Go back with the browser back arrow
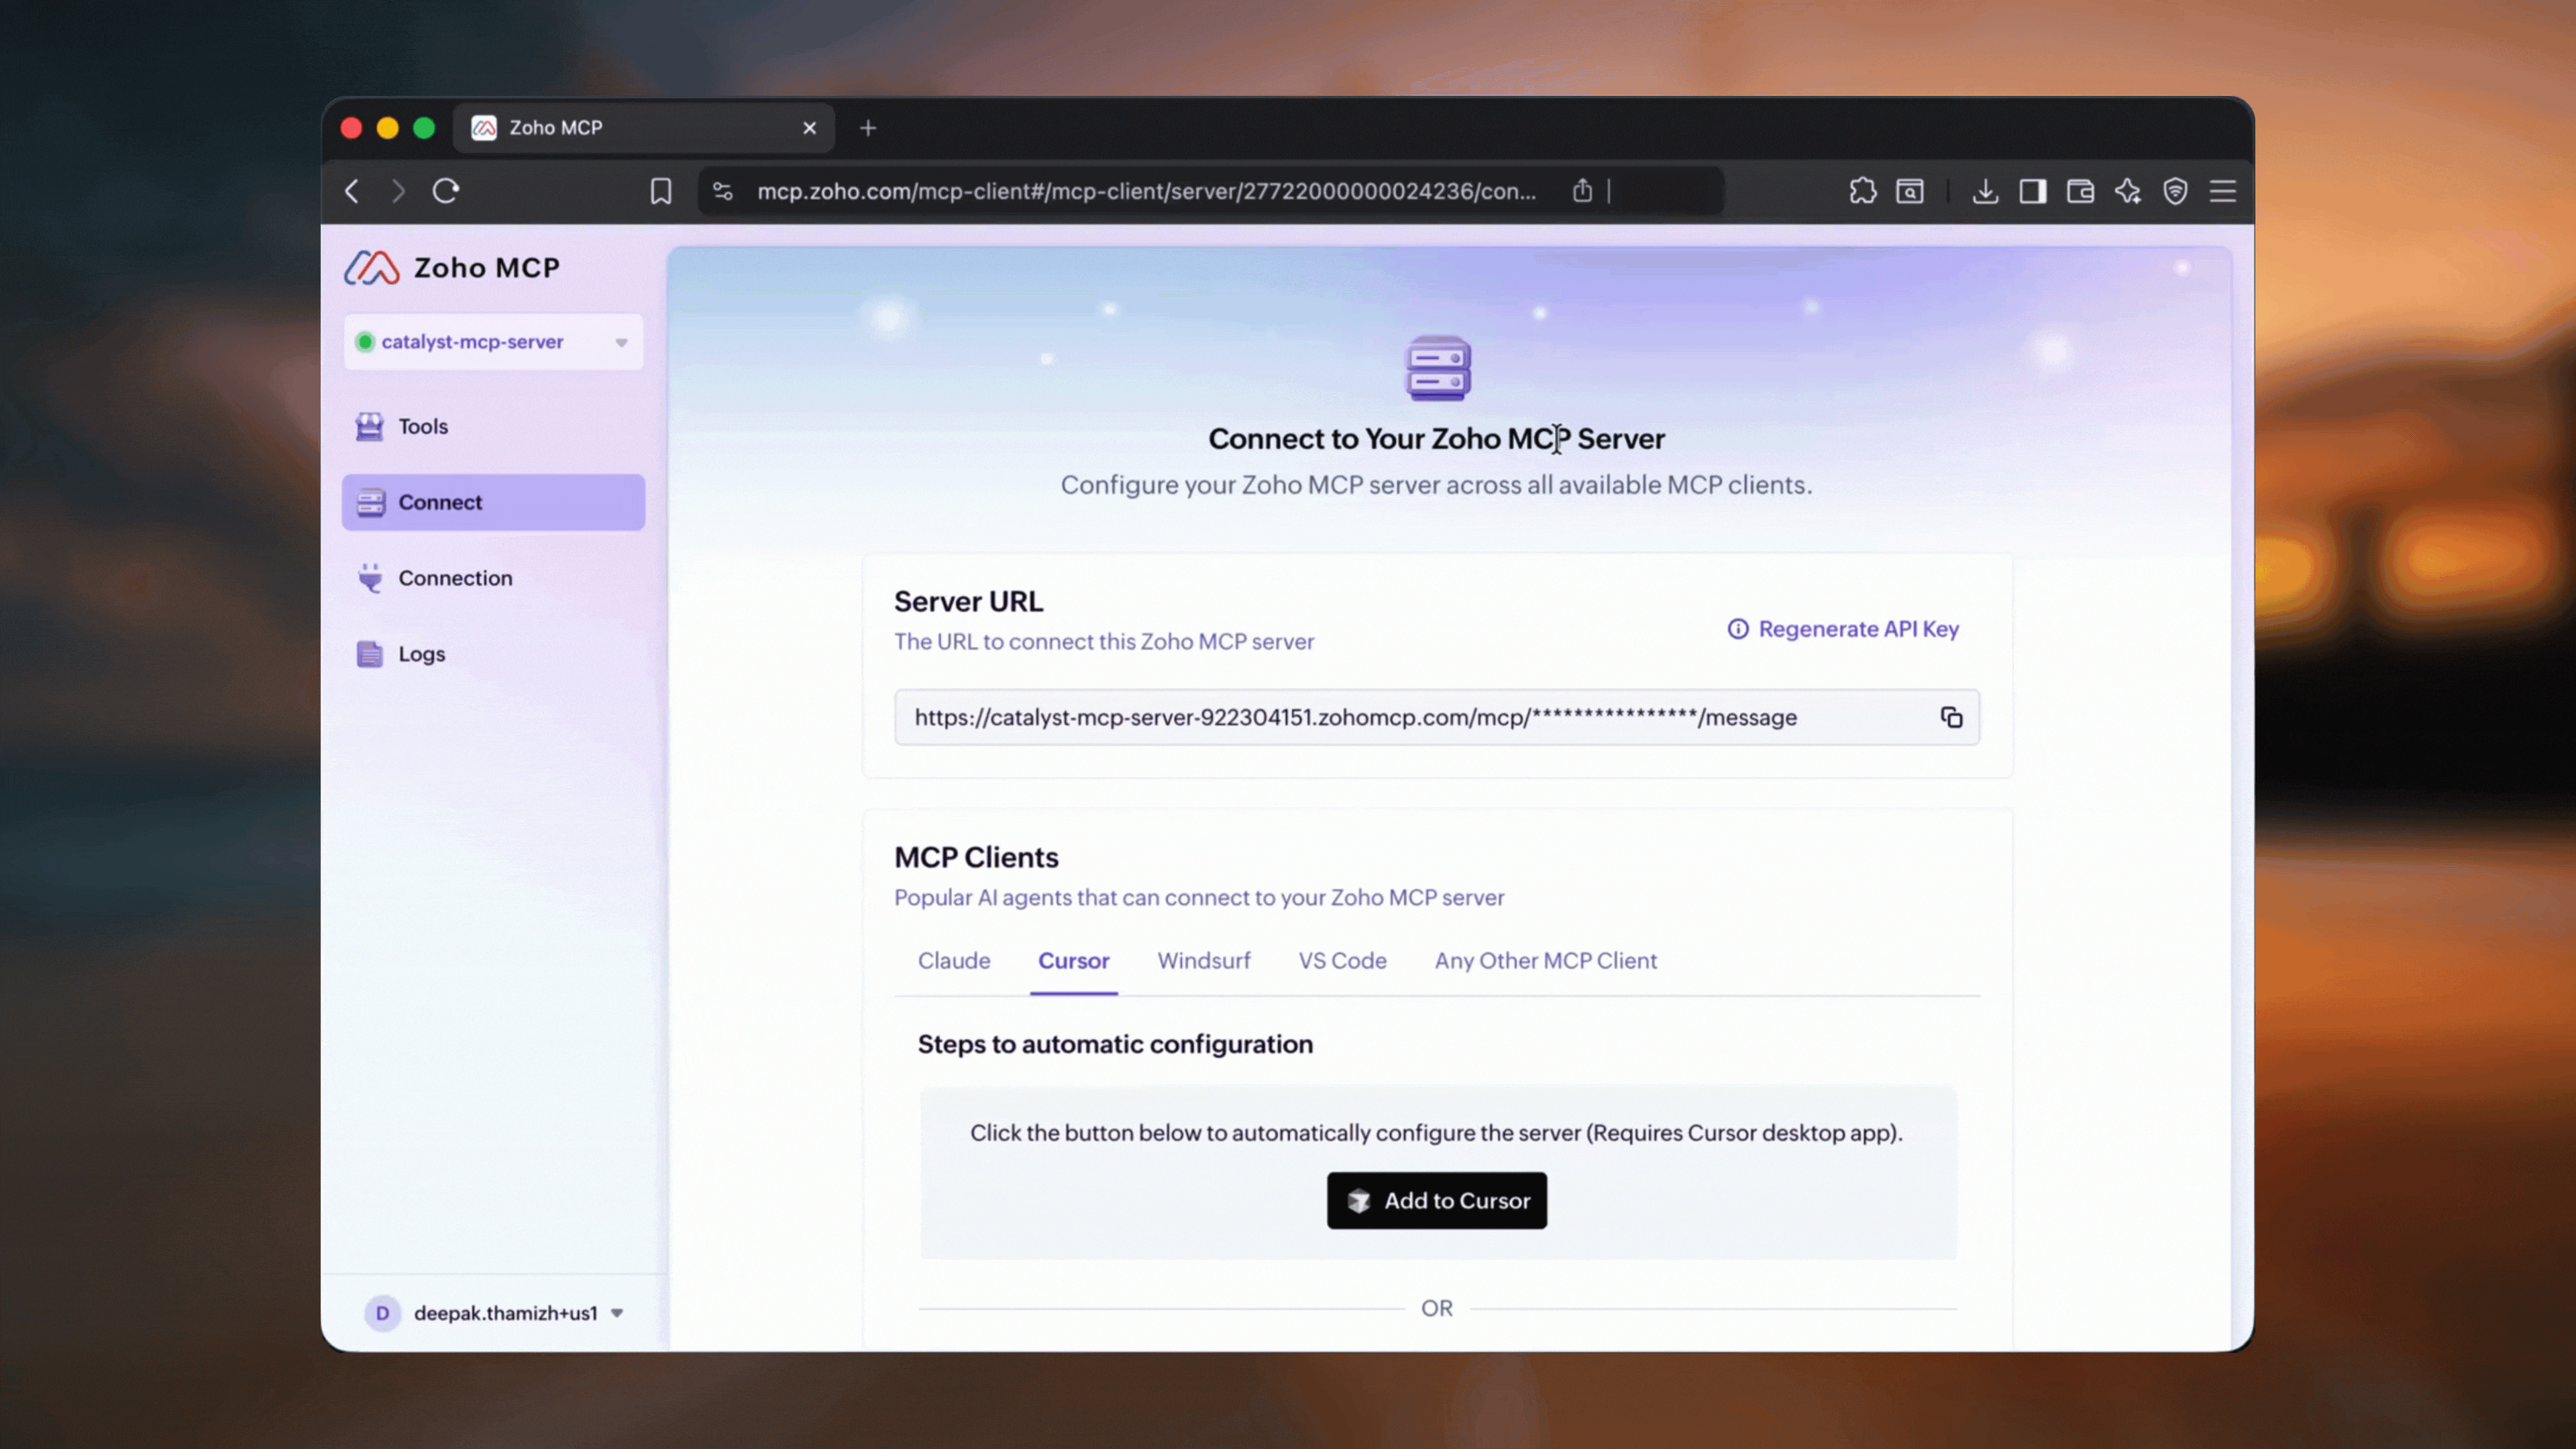The width and height of the screenshot is (2576, 1449). point(352,191)
